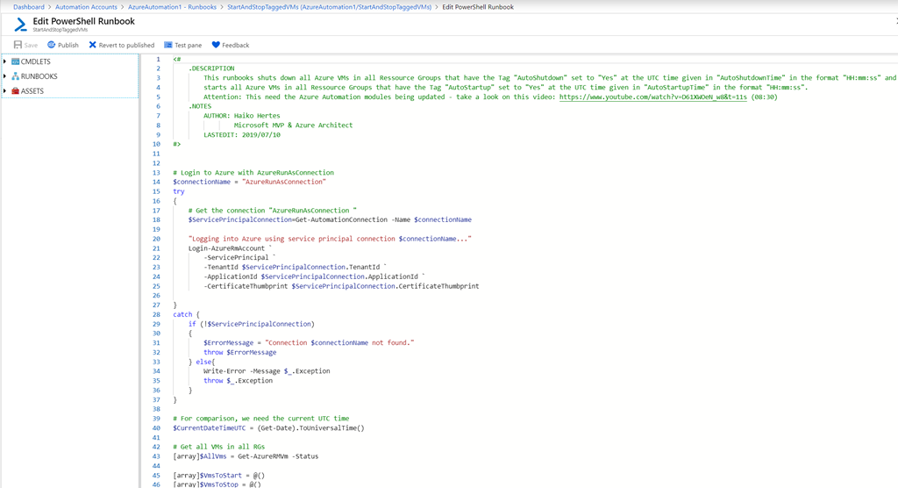The image size is (898, 488).
Task: Click the ASSETS toolbox icon
Action: pyautogui.click(x=15, y=91)
